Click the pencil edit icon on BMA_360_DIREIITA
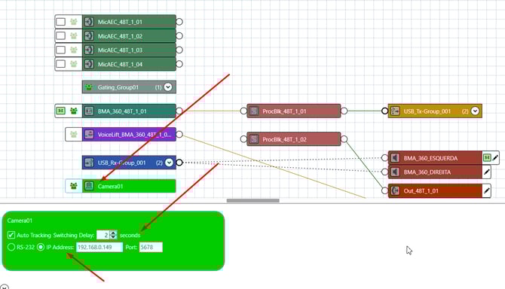 487,172
